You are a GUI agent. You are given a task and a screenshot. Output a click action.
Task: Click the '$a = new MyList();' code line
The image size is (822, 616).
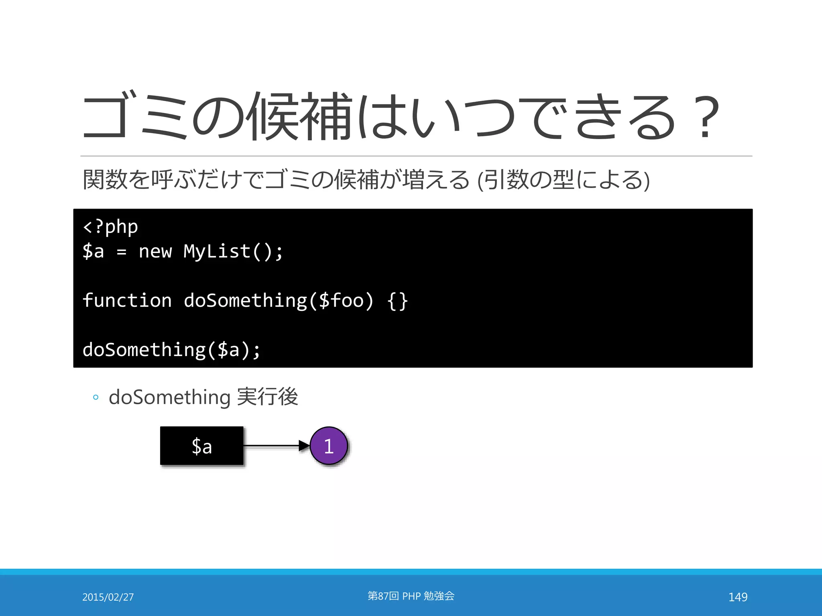pyautogui.click(x=183, y=252)
